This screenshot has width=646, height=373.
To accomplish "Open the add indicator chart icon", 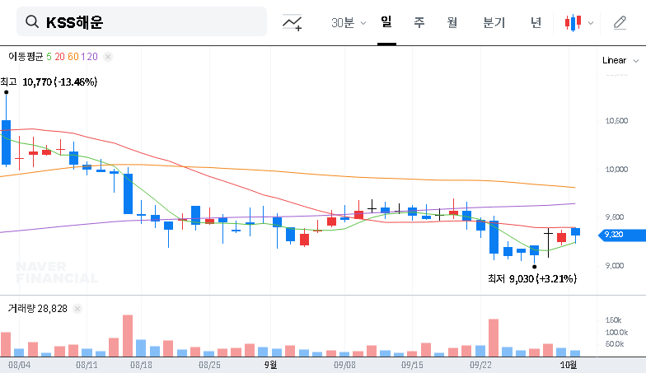I will 292,23.
